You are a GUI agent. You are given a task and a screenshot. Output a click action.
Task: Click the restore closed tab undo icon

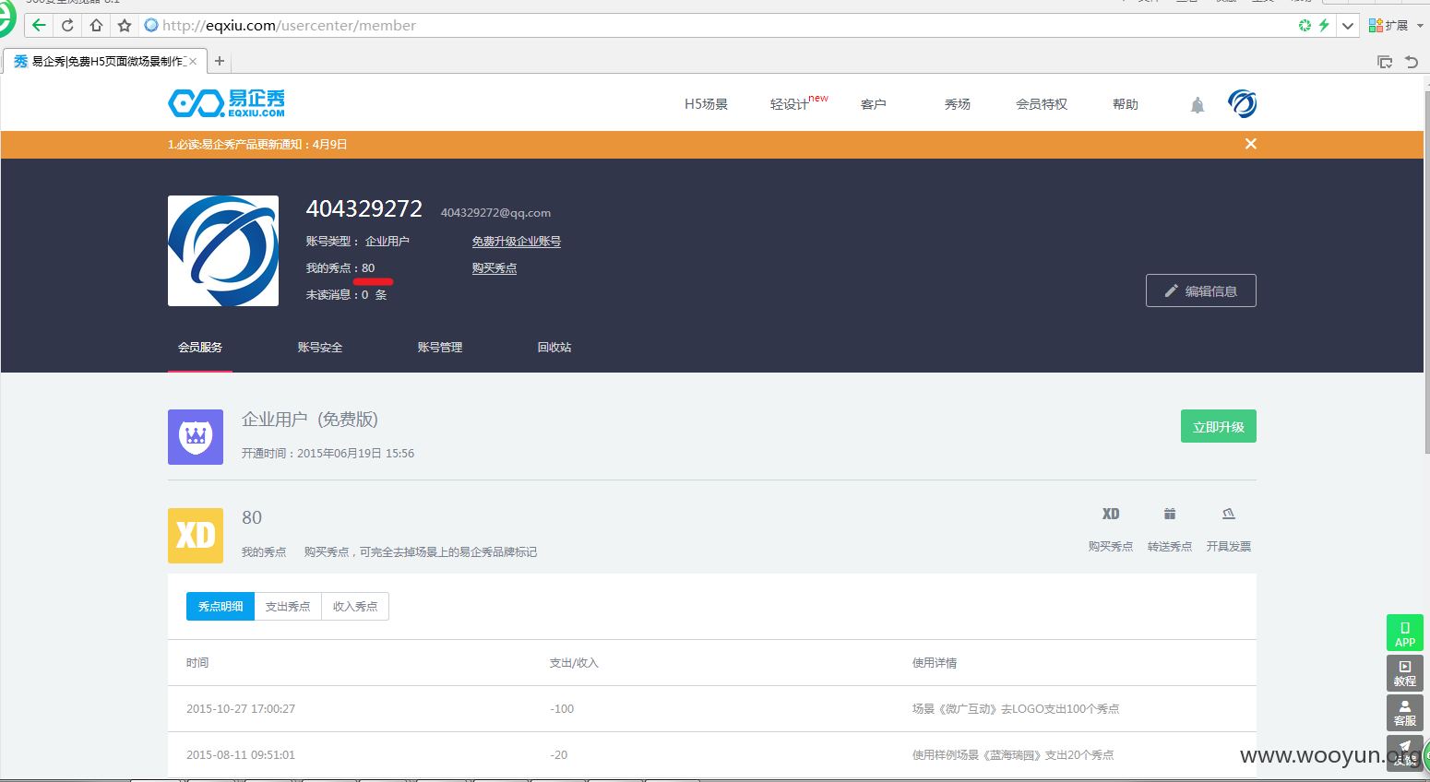click(1412, 62)
